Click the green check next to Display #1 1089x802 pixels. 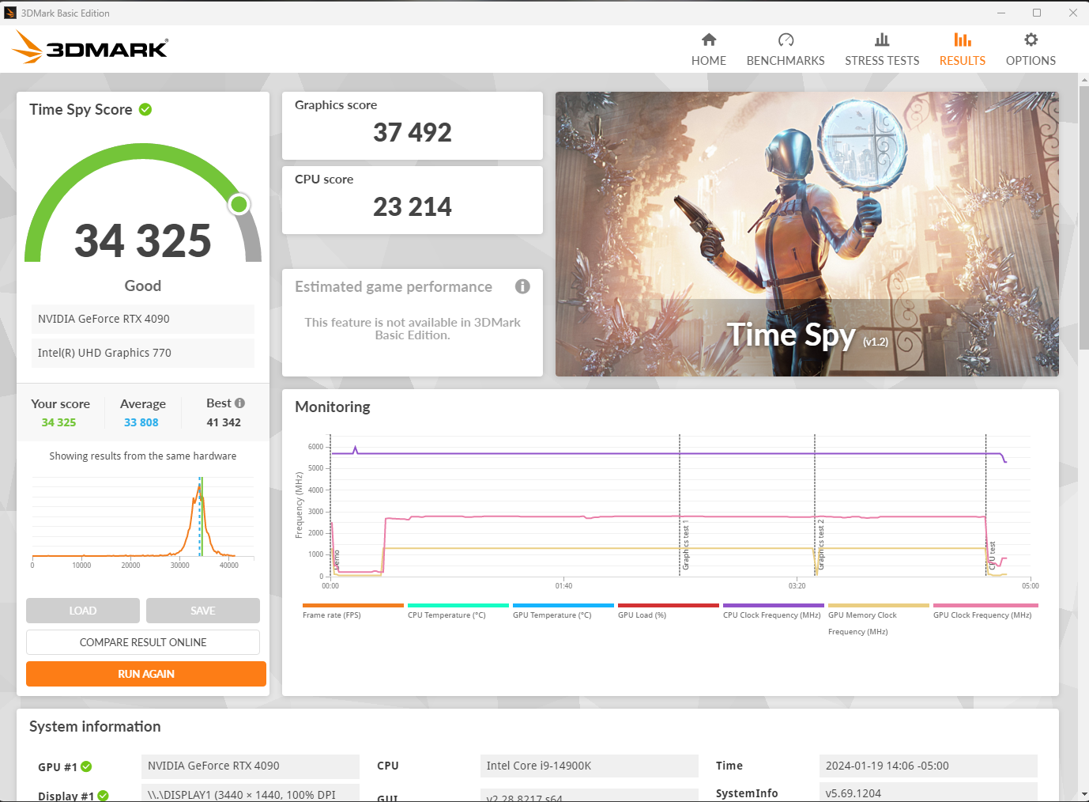(x=103, y=796)
